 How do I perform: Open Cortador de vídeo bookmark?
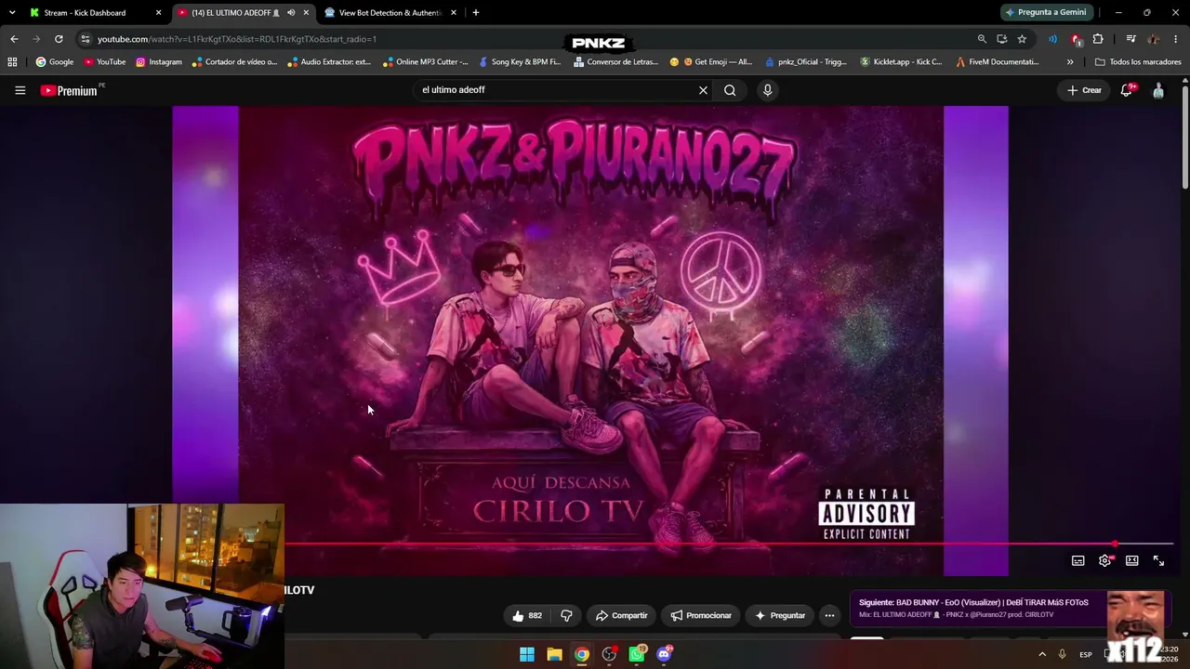(234, 62)
